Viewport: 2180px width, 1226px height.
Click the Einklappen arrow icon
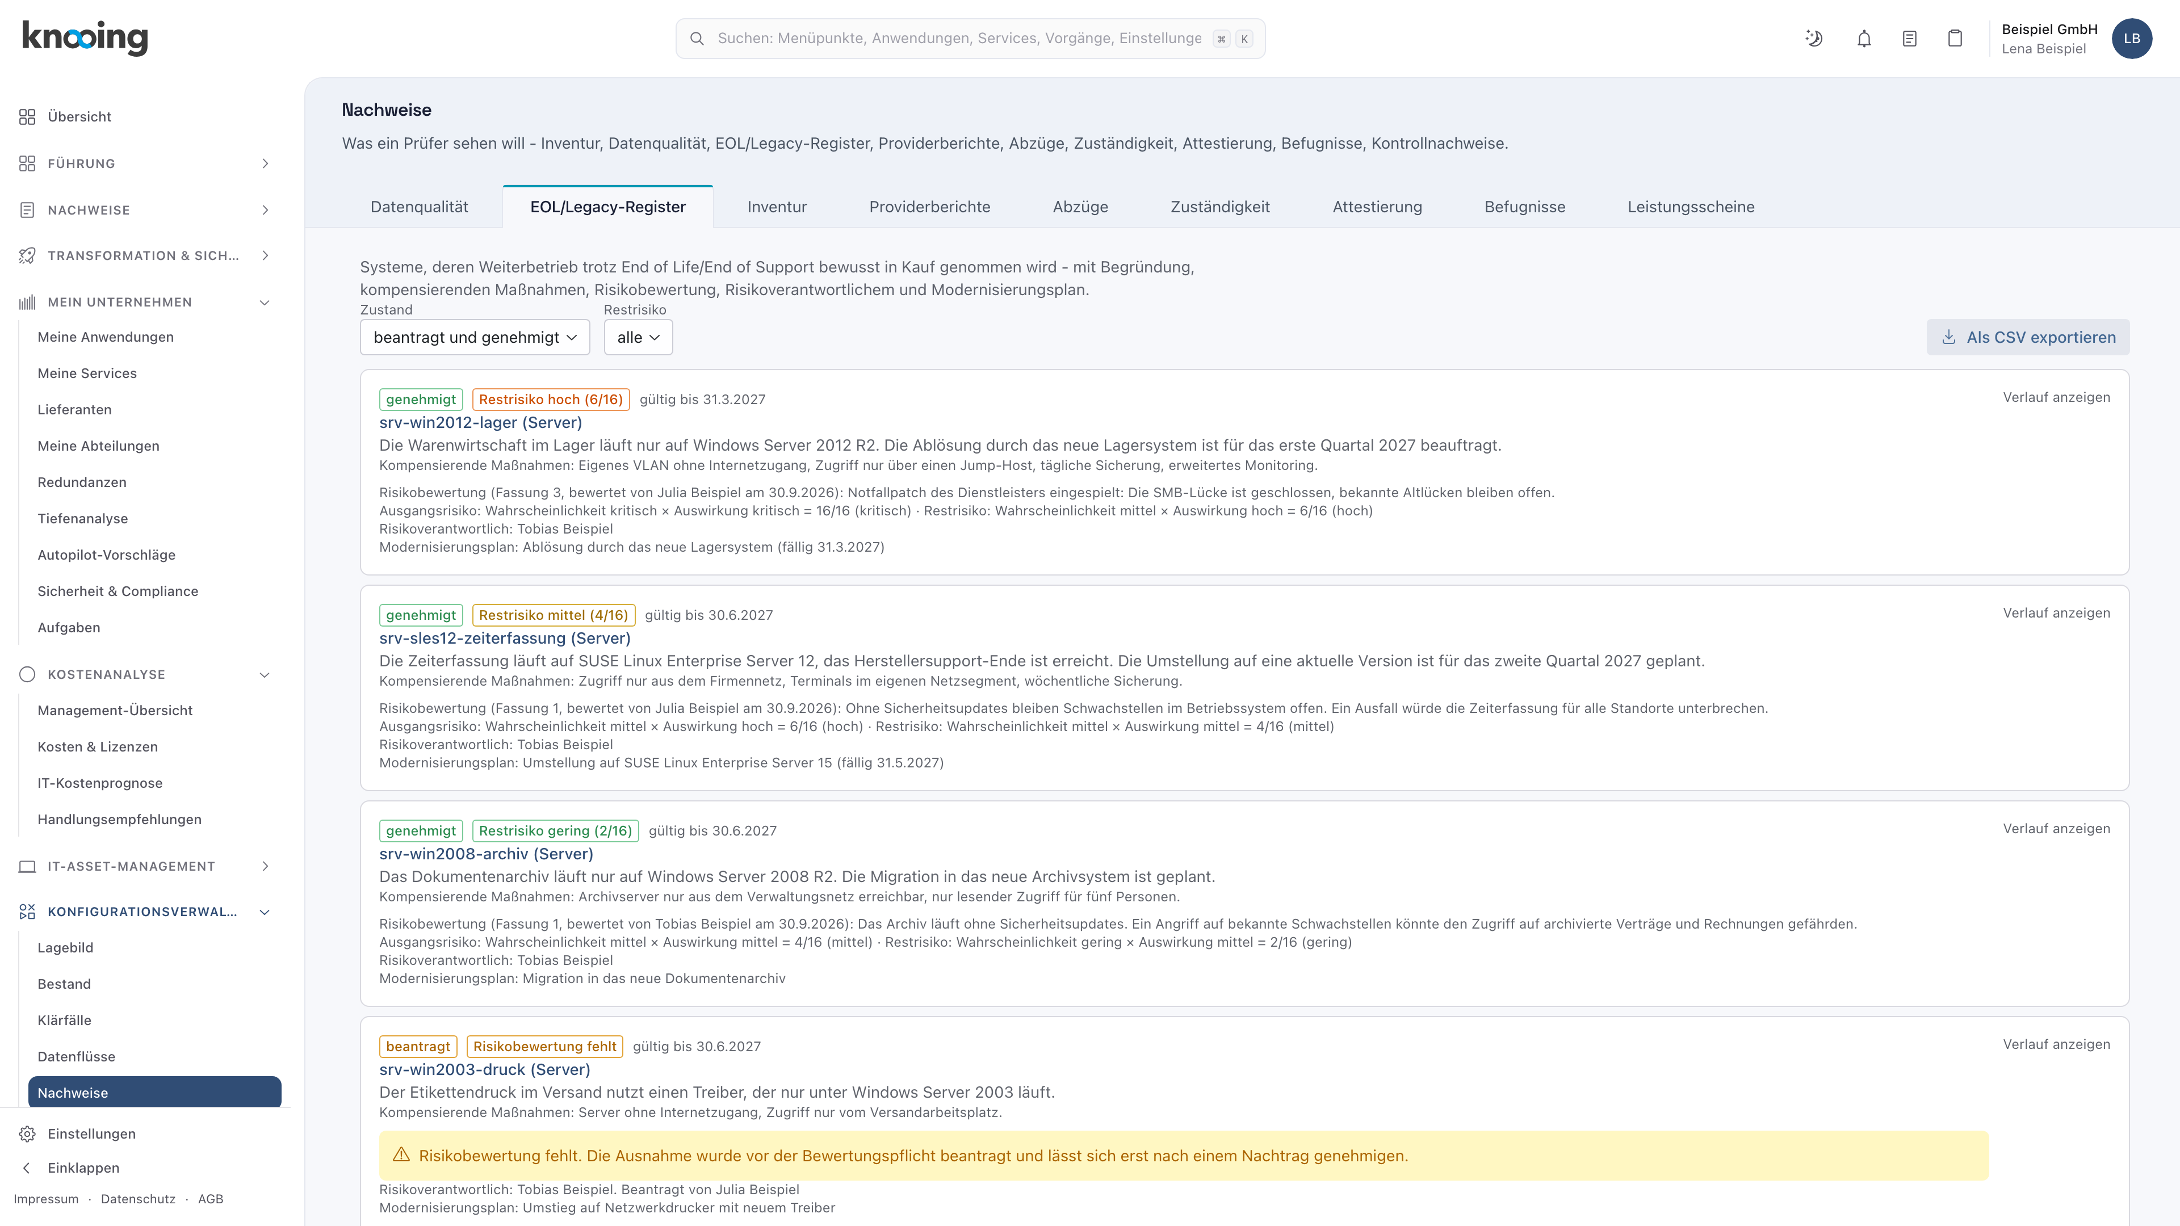pyautogui.click(x=27, y=1168)
